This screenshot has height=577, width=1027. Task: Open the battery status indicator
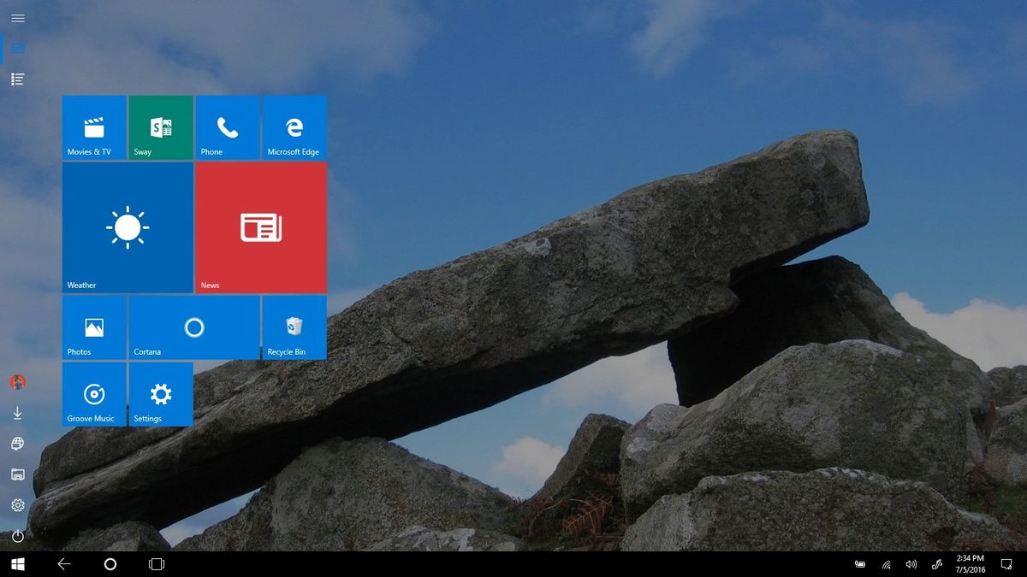[x=860, y=564]
